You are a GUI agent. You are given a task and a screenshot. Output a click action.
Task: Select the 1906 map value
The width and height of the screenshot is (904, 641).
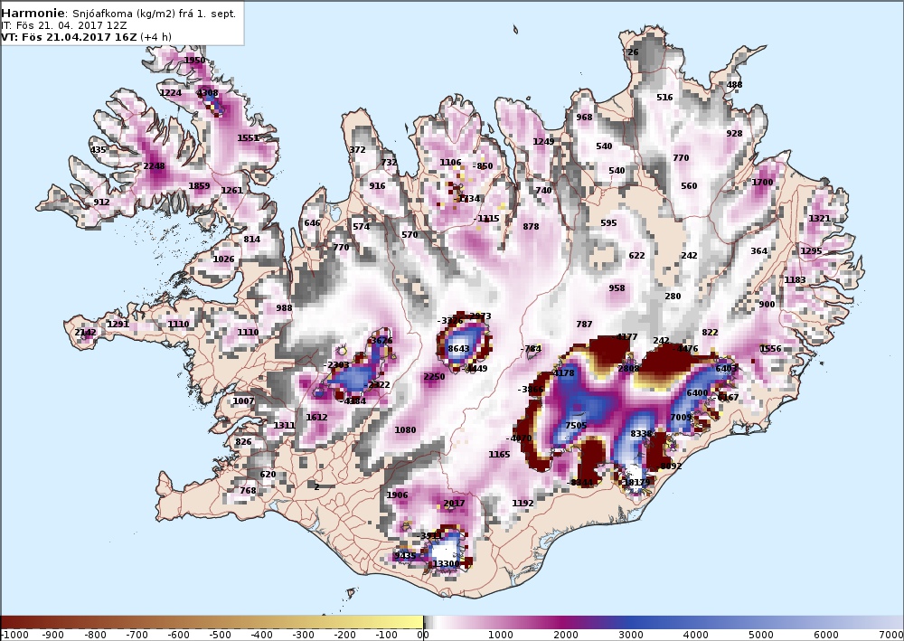(x=397, y=495)
